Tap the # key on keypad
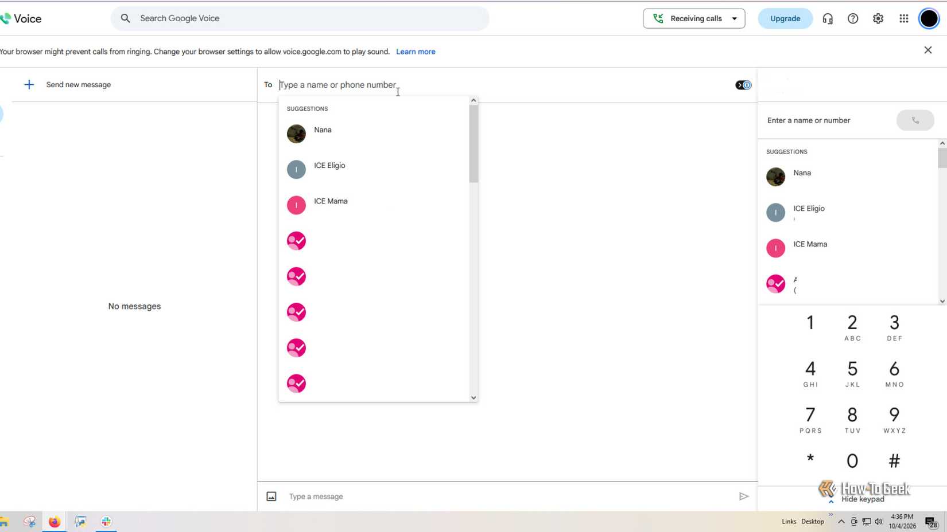Image resolution: width=947 pixels, height=532 pixels. pyautogui.click(x=894, y=461)
